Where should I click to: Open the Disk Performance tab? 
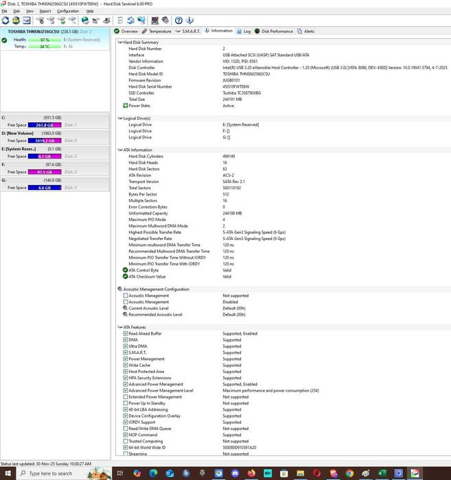(274, 32)
